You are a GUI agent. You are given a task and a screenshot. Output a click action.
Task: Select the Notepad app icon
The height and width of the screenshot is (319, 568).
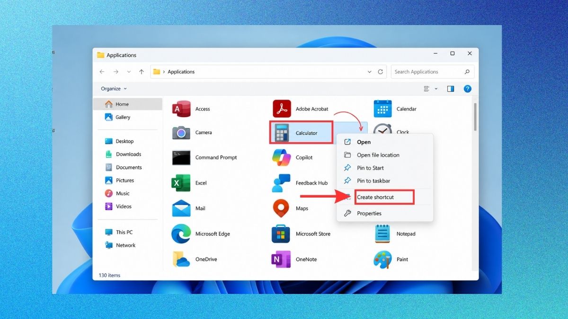(x=382, y=234)
